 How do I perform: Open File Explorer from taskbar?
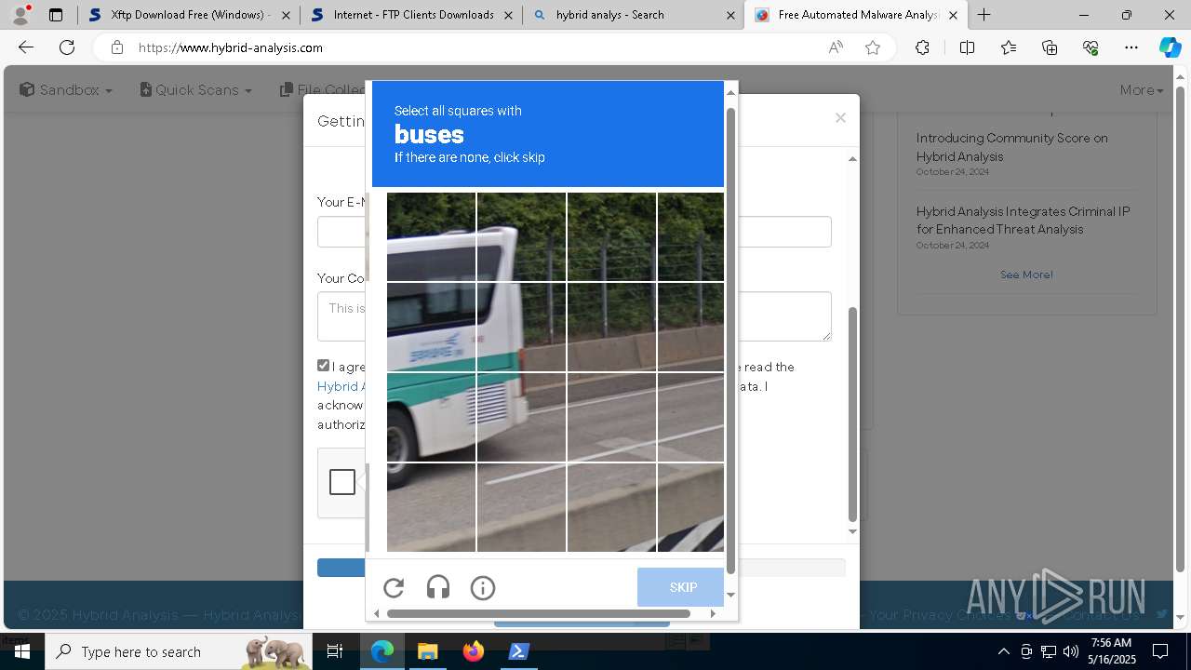[x=427, y=651]
